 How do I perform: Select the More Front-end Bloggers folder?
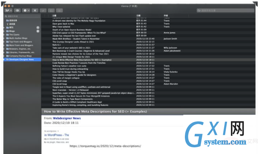[21, 45]
